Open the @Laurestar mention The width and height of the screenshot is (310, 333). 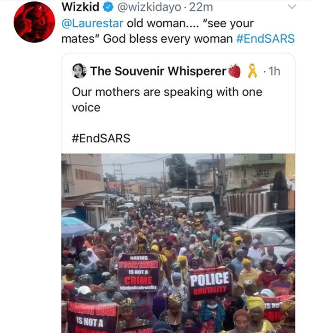click(x=92, y=23)
